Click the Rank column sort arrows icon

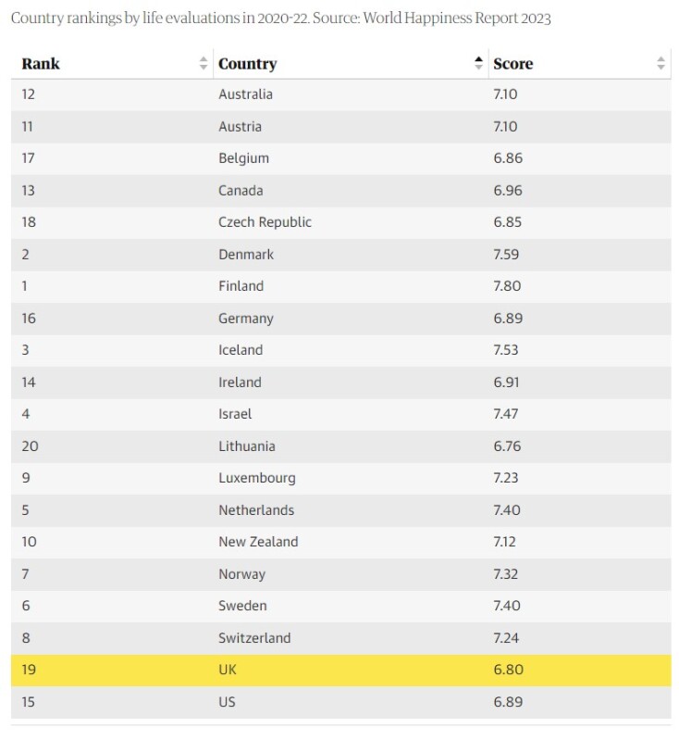click(204, 64)
